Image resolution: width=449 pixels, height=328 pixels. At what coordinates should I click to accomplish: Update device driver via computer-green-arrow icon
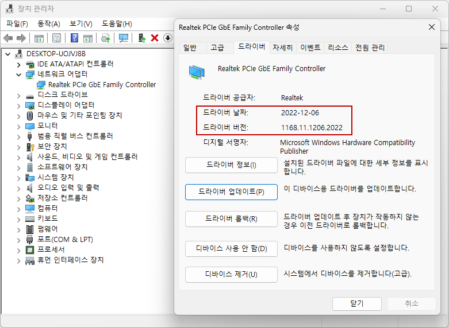pyautogui.click(x=141, y=38)
